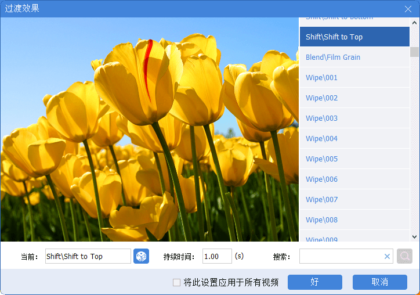Pick the Wipe\004 transition
The image size is (420, 295).
click(354, 139)
